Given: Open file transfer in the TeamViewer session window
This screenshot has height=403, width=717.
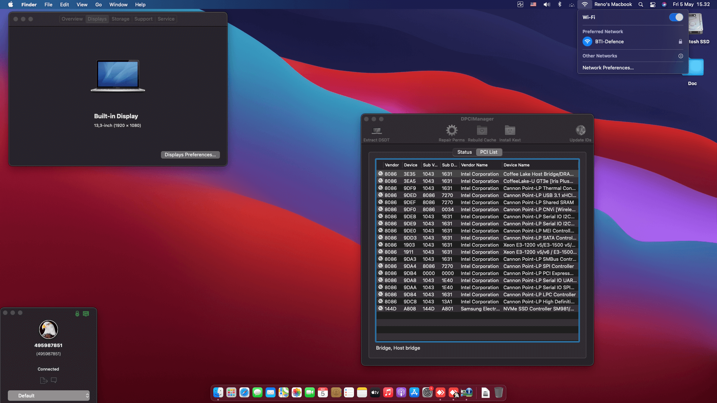Looking at the screenshot, I should [43, 380].
